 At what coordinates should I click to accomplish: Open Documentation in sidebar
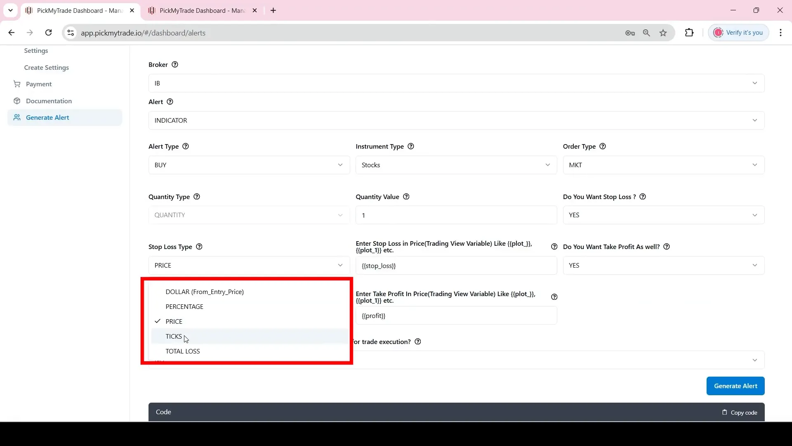click(49, 101)
